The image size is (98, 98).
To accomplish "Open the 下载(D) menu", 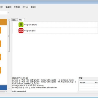I will pos(17,7).
